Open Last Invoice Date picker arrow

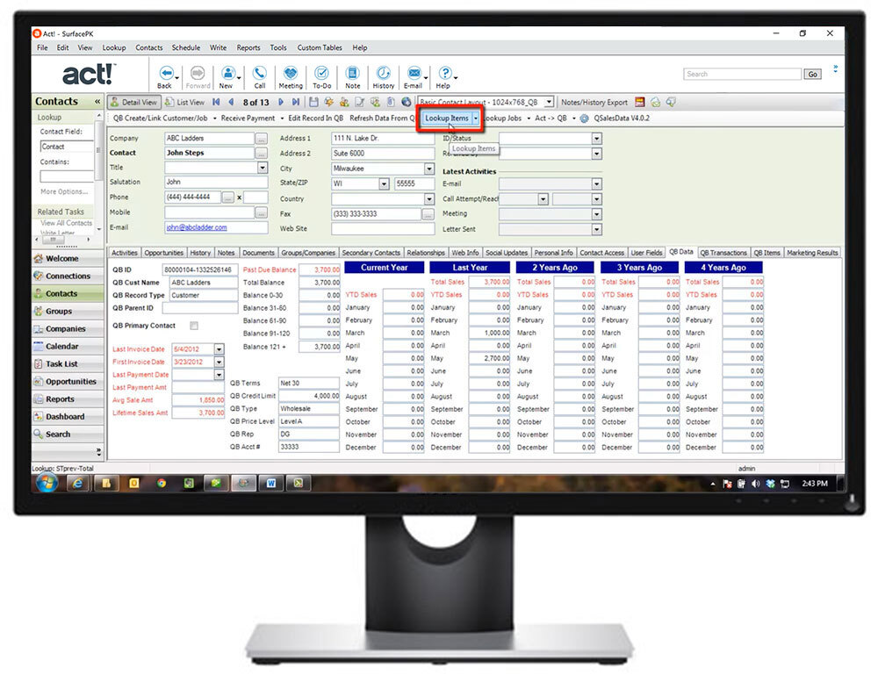tap(219, 349)
